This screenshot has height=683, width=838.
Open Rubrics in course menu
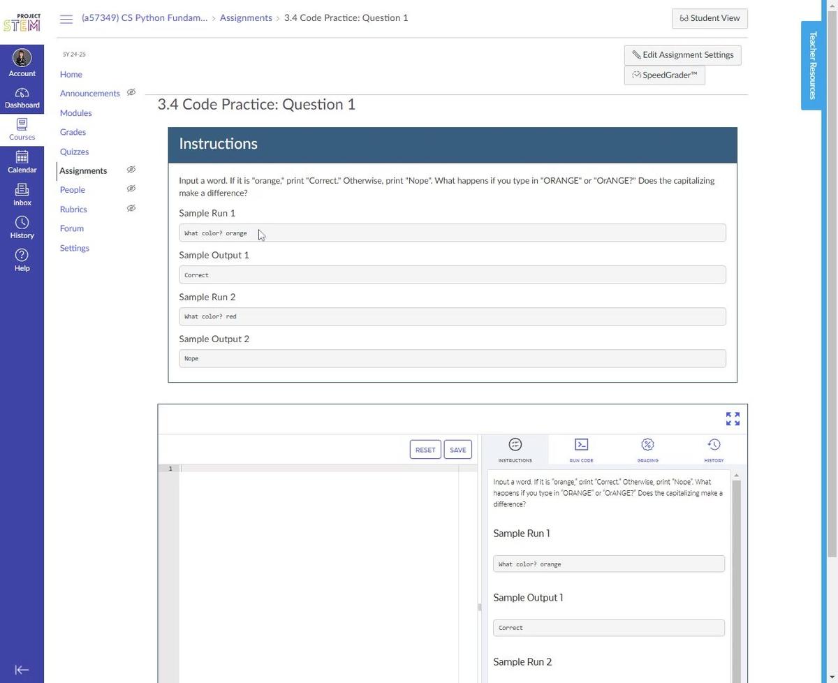73,210
